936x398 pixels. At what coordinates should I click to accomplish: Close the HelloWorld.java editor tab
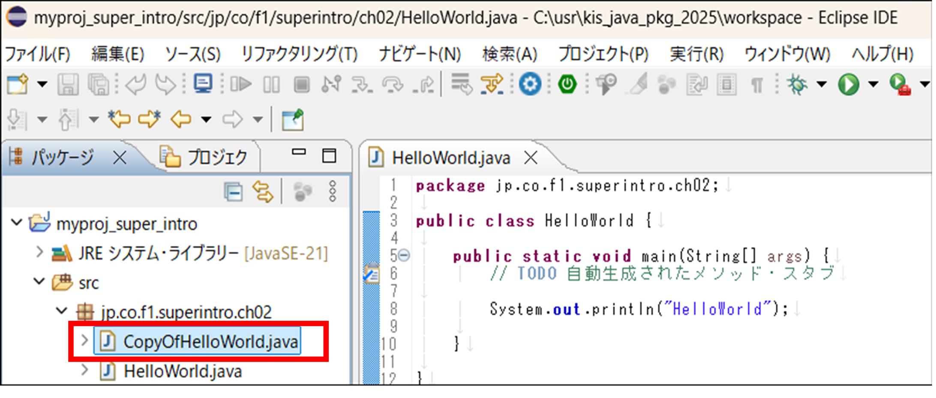click(x=531, y=158)
